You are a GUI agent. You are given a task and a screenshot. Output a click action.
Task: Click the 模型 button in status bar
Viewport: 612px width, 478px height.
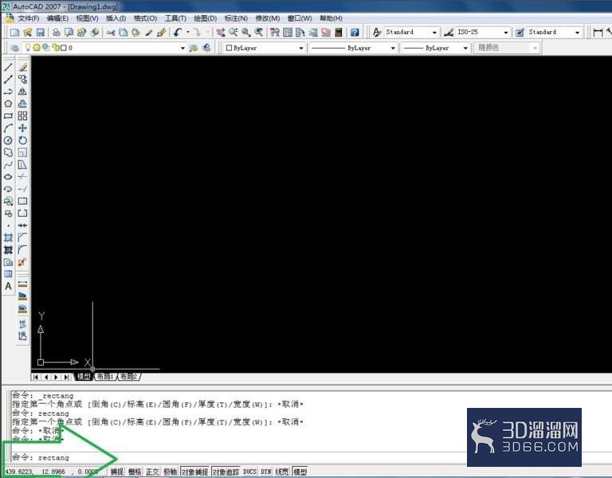pyautogui.click(x=300, y=472)
